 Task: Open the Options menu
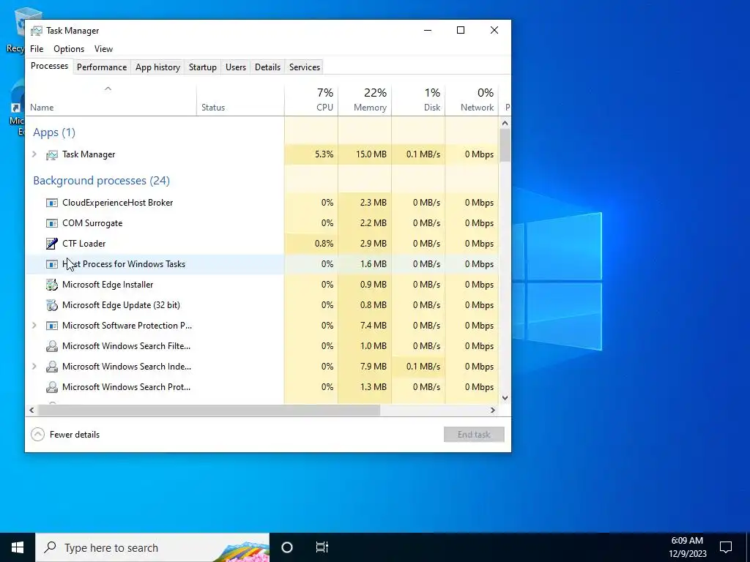69,49
